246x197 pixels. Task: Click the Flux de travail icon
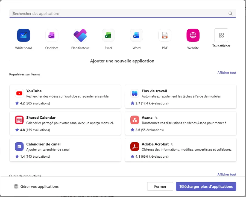point(134,93)
